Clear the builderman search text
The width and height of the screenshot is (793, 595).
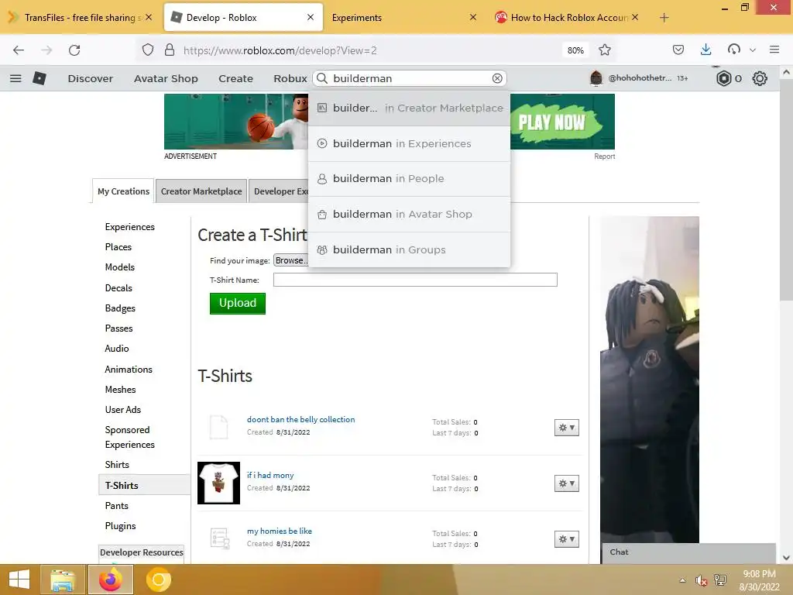(497, 78)
